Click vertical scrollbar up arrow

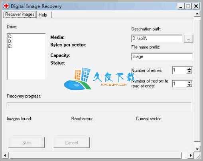tap(197, 14)
